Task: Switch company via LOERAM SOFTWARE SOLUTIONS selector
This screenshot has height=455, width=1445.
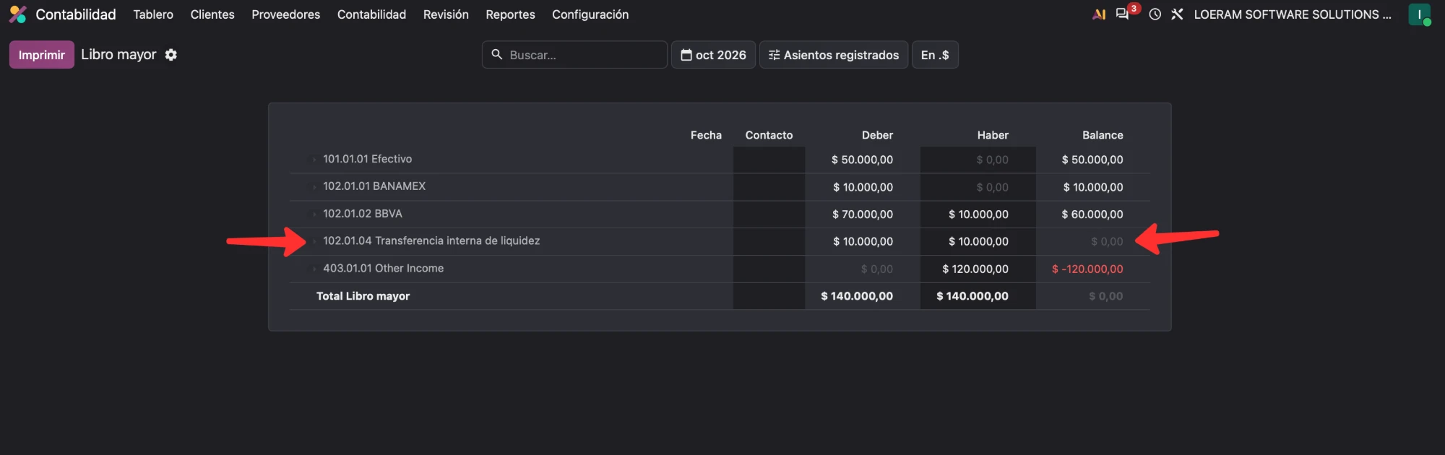Action: tap(1293, 14)
